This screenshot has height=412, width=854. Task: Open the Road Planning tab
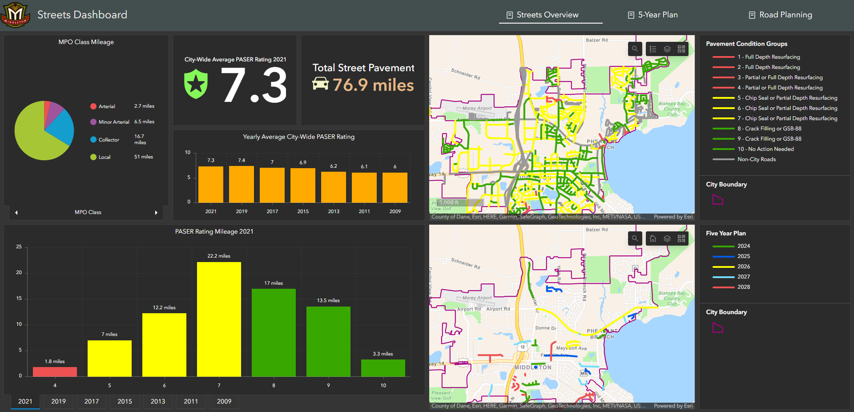point(781,15)
